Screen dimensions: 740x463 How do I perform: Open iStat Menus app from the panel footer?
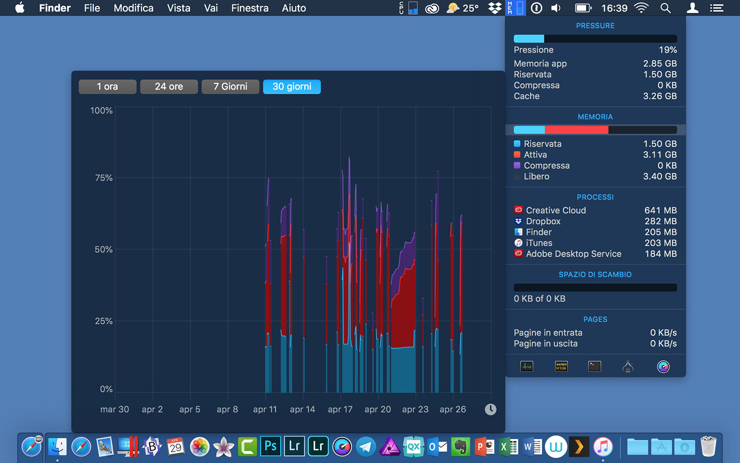coord(664,366)
